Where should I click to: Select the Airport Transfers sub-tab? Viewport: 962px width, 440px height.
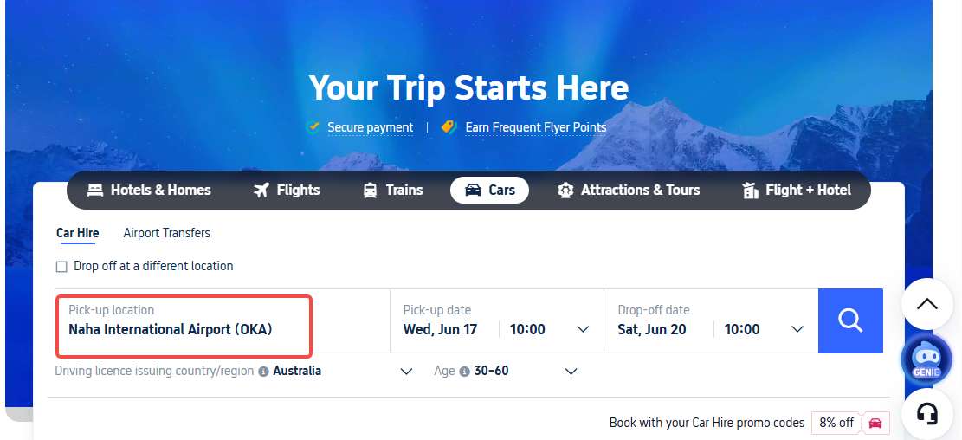pyautogui.click(x=167, y=233)
